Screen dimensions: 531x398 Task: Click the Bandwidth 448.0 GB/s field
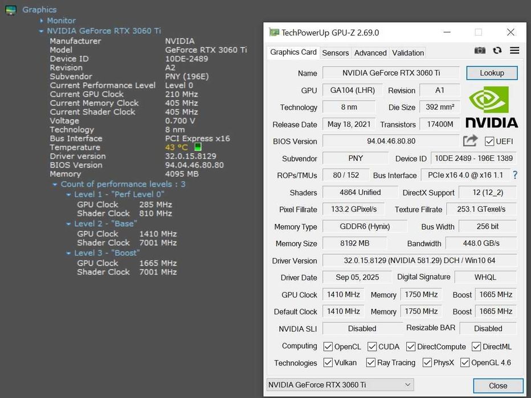(x=481, y=243)
